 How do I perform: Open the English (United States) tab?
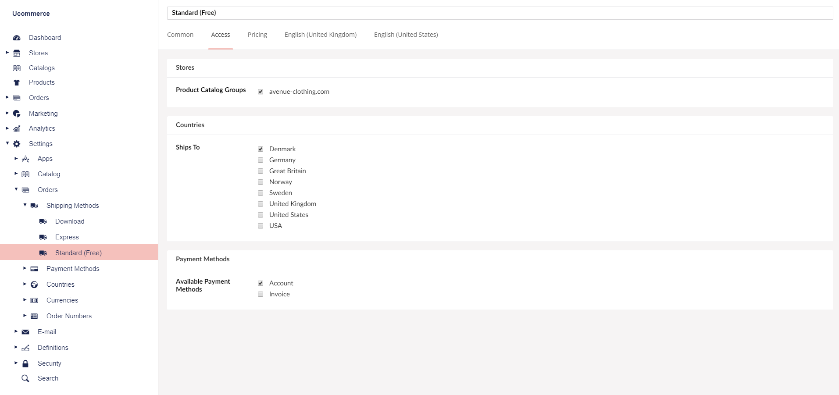pyautogui.click(x=406, y=35)
